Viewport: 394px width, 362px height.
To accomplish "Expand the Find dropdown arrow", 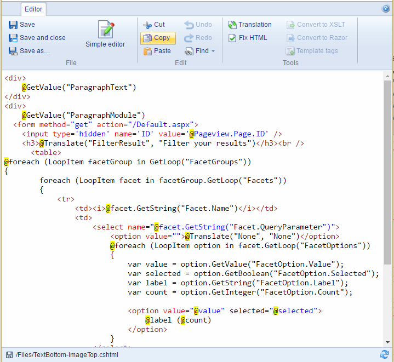I will (x=213, y=51).
